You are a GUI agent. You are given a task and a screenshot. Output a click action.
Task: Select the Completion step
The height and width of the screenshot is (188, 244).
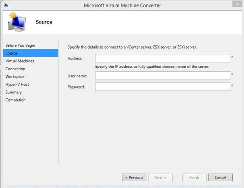pyautogui.click(x=15, y=100)
